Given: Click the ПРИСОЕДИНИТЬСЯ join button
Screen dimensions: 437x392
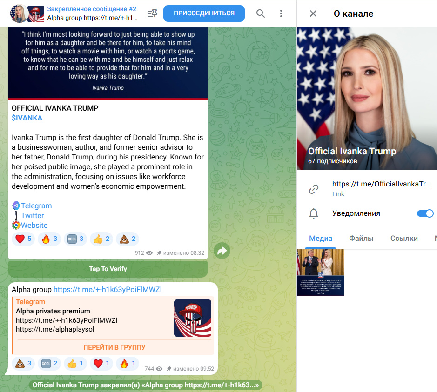Looking at the screenshot, I should [204, 13].
